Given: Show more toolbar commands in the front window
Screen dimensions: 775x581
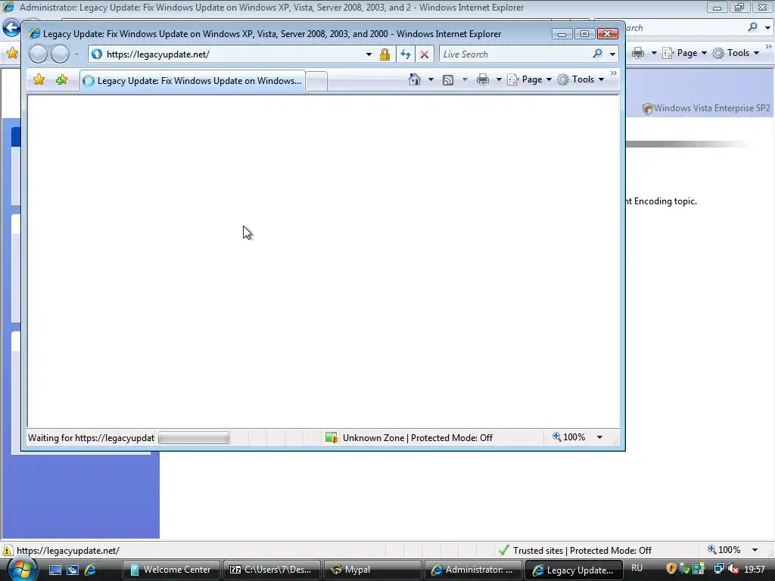Looking at the screenshot, I should (x=613, y=73).
